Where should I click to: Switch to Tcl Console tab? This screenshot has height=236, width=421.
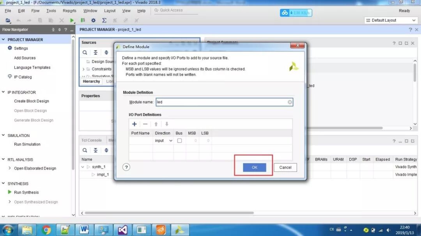(91, 140)
